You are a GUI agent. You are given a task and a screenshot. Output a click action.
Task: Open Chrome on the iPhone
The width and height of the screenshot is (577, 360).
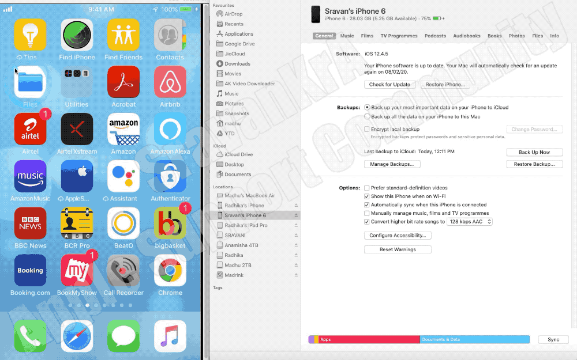pyautogui.click(x=170, y=270)
